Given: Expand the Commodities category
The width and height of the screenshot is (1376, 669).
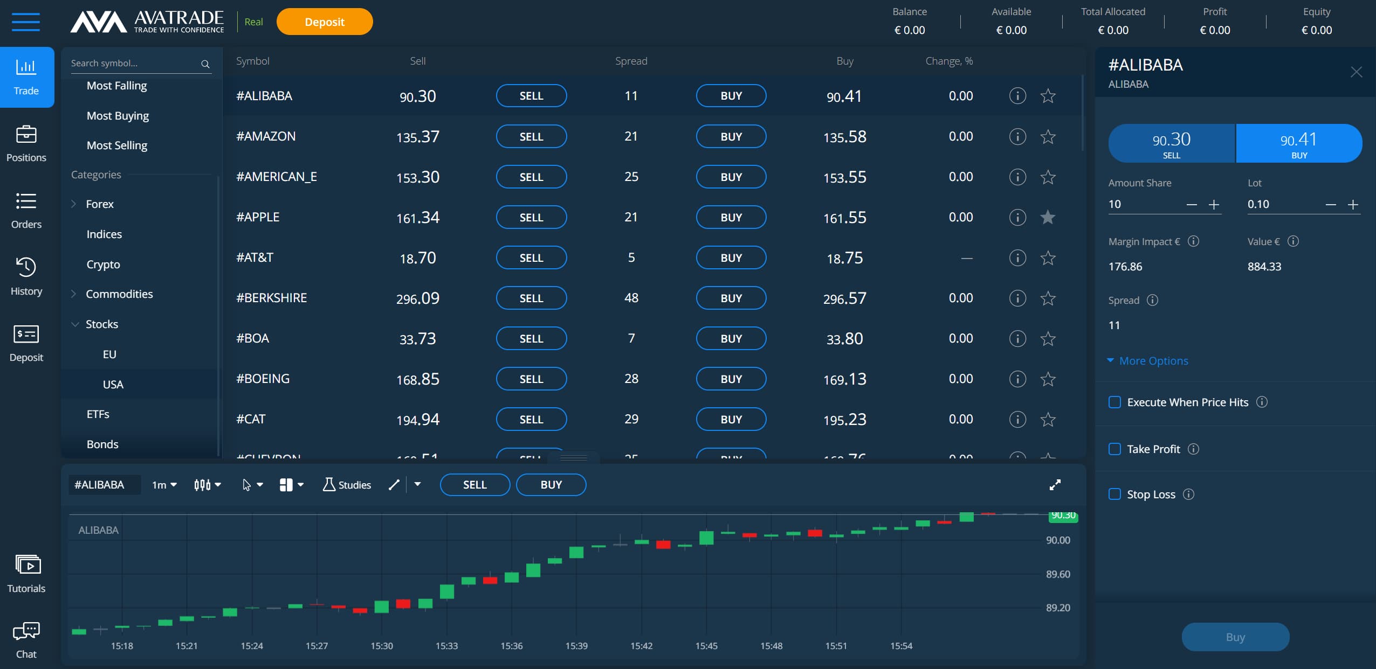Looking at the screenshot, I should (x=74, y=294).
